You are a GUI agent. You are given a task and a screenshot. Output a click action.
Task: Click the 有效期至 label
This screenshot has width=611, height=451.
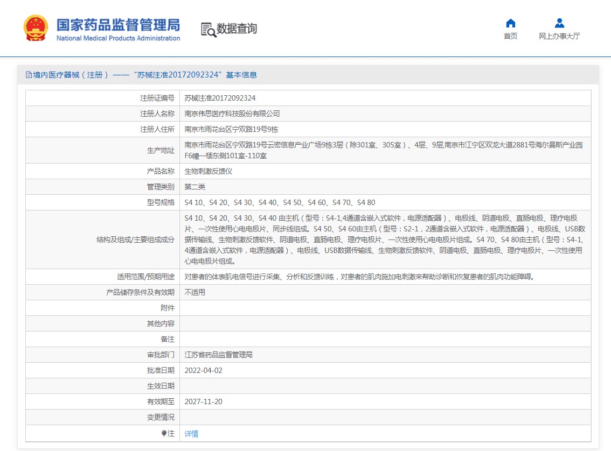click(161, 401)
